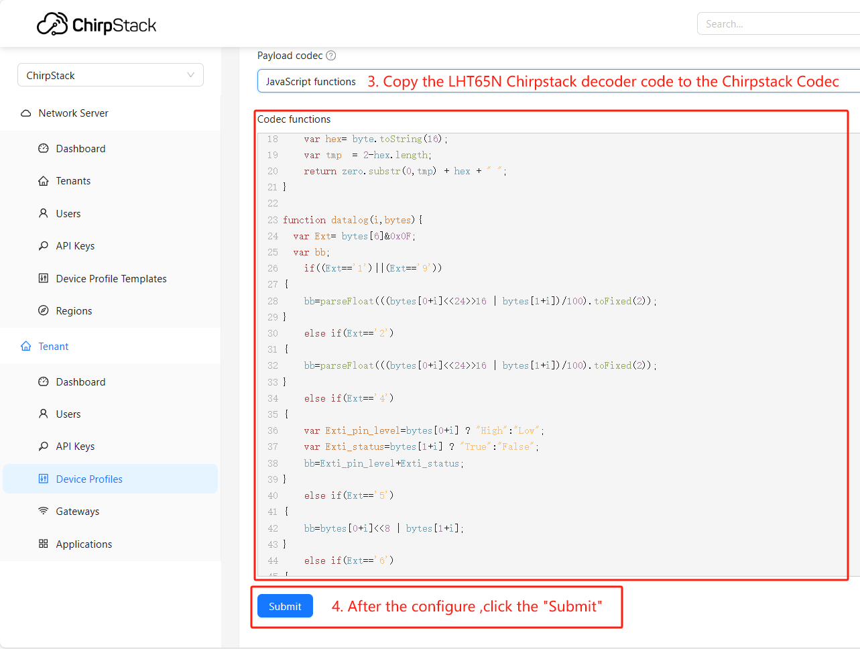Click line 18 var hex code
860x649 pixels.
point(375,139)
